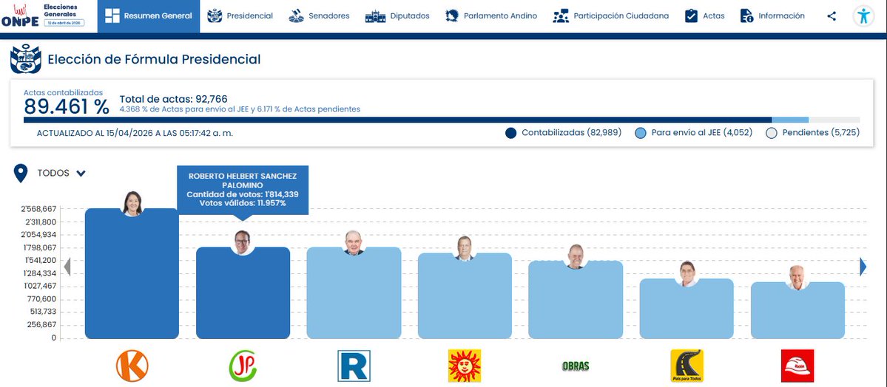The height and width of the screenshot is (387, 887).
Task: Click the location pin icon
Action: click(x=21, y=174)
